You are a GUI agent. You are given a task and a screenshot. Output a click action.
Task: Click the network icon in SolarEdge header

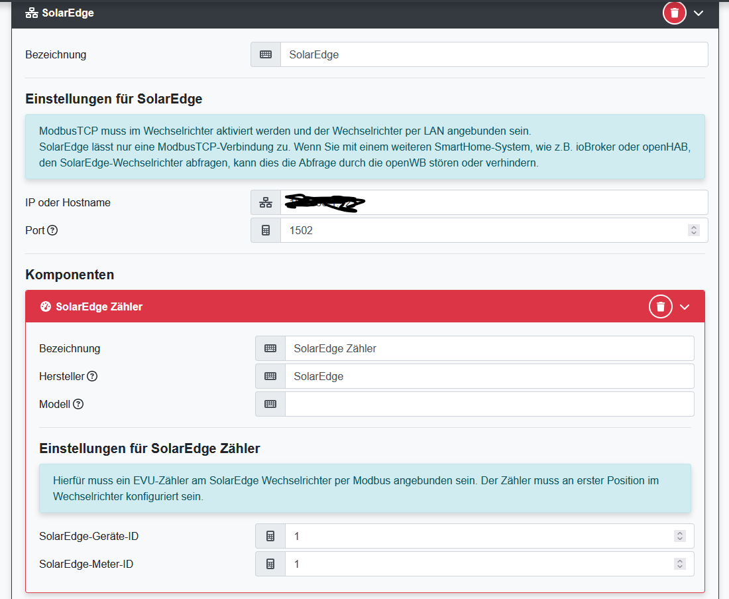point(32,13)
